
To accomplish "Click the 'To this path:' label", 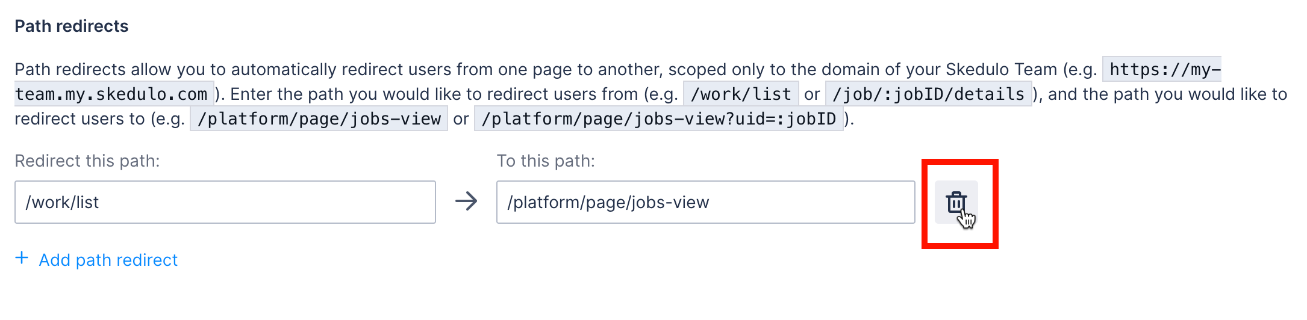I will 545,161.
